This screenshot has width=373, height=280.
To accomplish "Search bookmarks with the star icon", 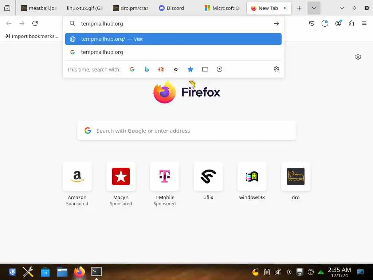I will pos(190,69).
